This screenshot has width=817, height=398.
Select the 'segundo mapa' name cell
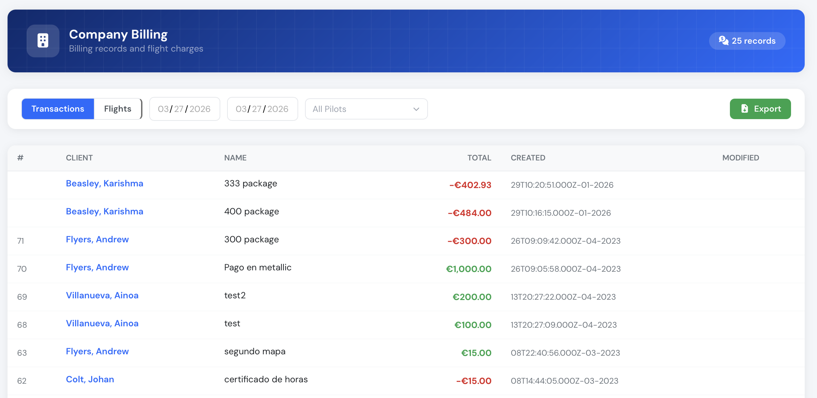click(x=255, y=351)
